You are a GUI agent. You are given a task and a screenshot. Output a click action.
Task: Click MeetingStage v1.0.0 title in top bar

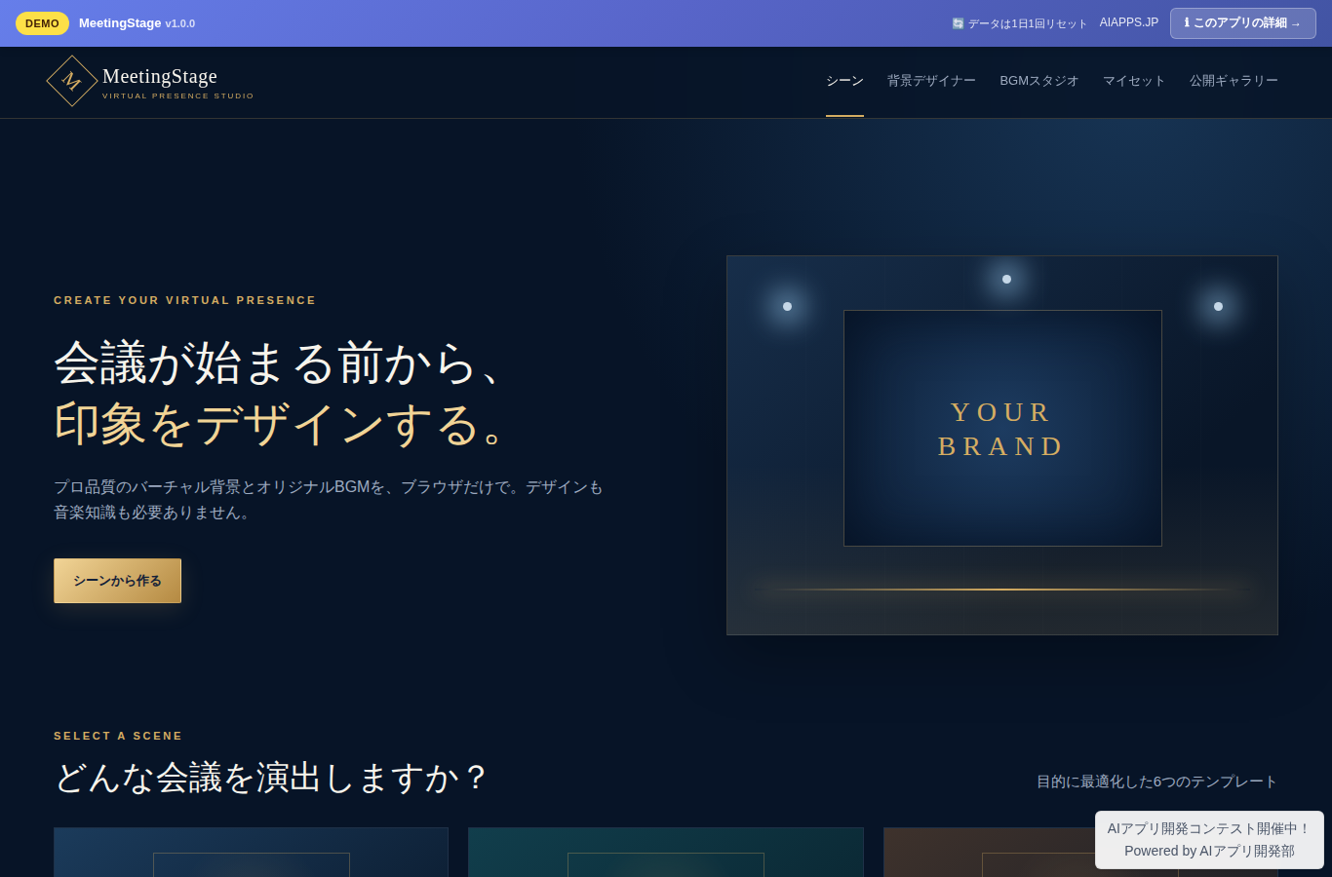137,23
